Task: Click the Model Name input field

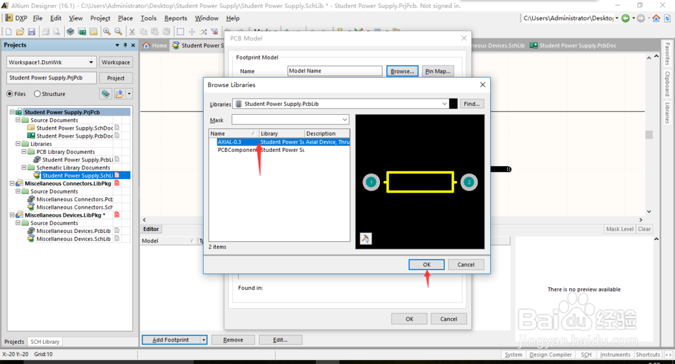Action: coord(335,71)
